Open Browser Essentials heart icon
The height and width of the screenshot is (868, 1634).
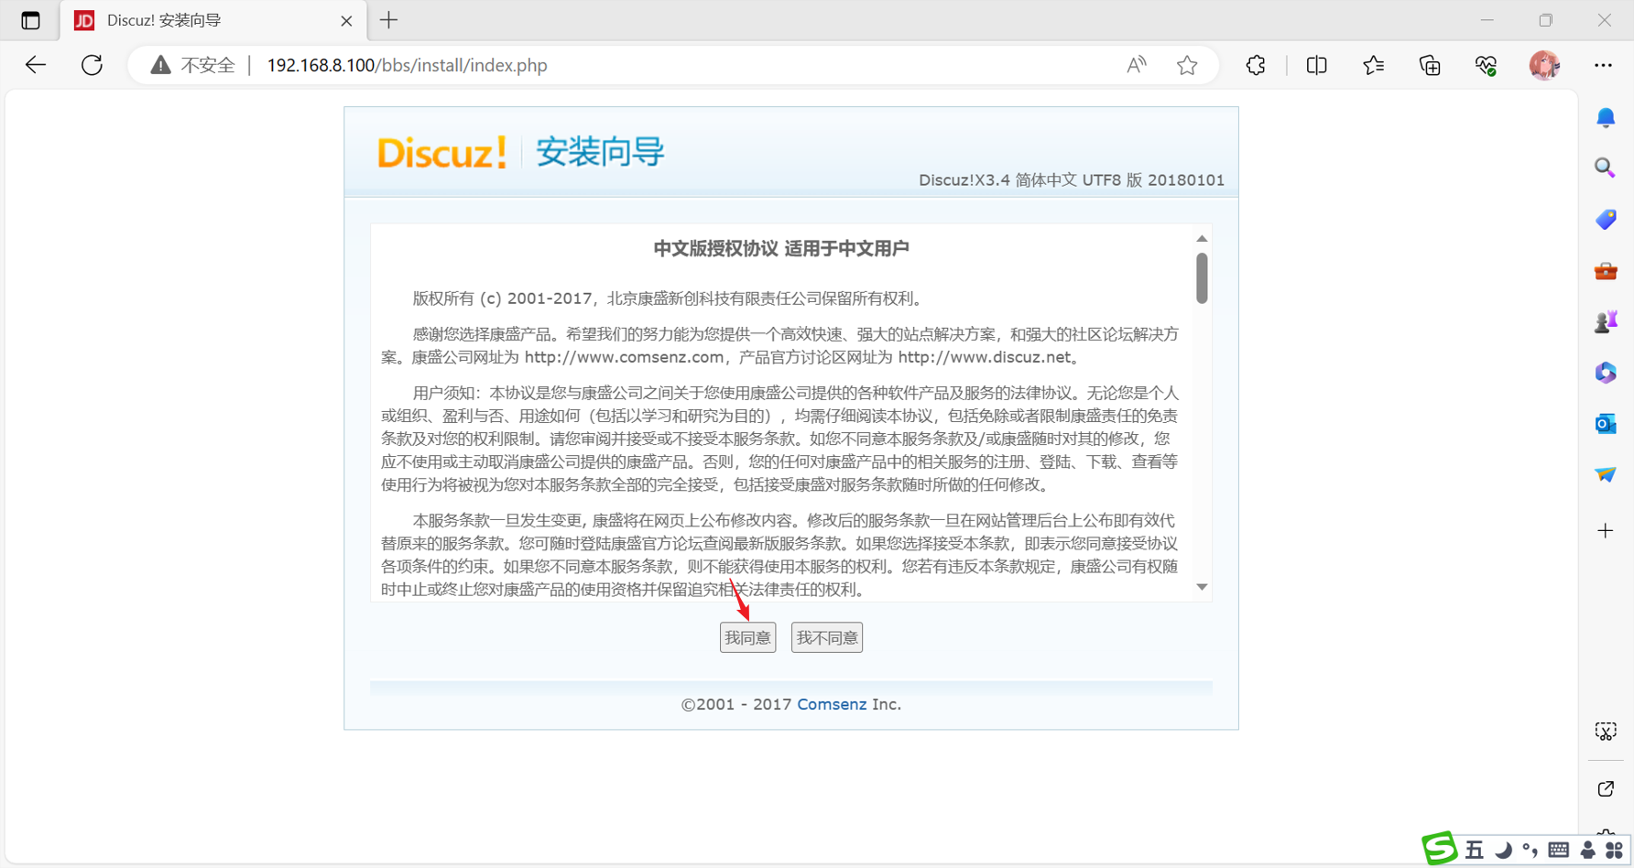point(1486,65)
